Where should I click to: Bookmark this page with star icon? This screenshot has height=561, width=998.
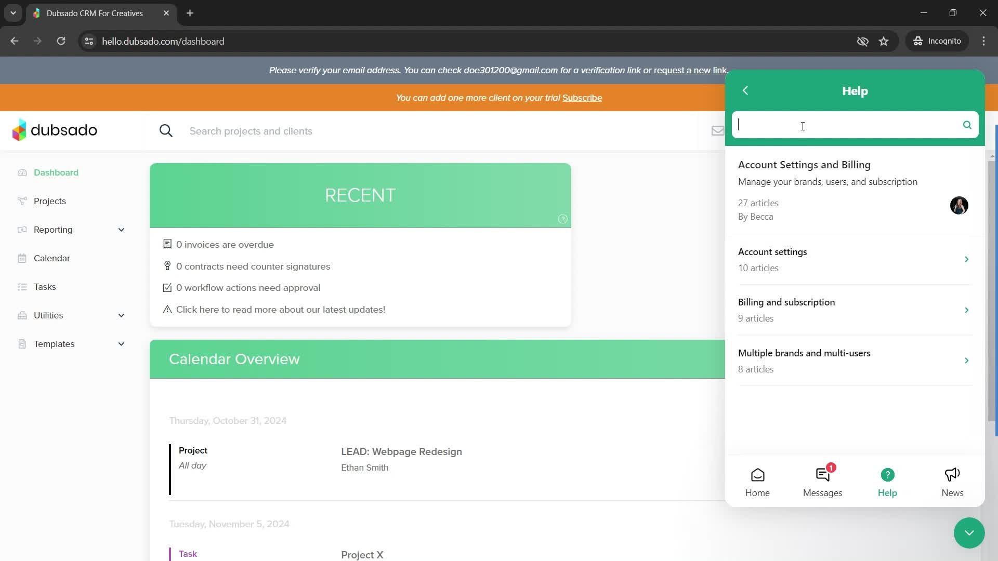pyautogui.click(x=884, y=41)
